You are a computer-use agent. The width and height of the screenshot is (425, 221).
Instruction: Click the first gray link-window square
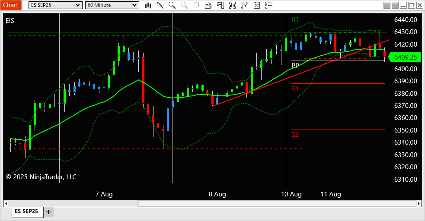pyautogui.click(x=387, y=5)
